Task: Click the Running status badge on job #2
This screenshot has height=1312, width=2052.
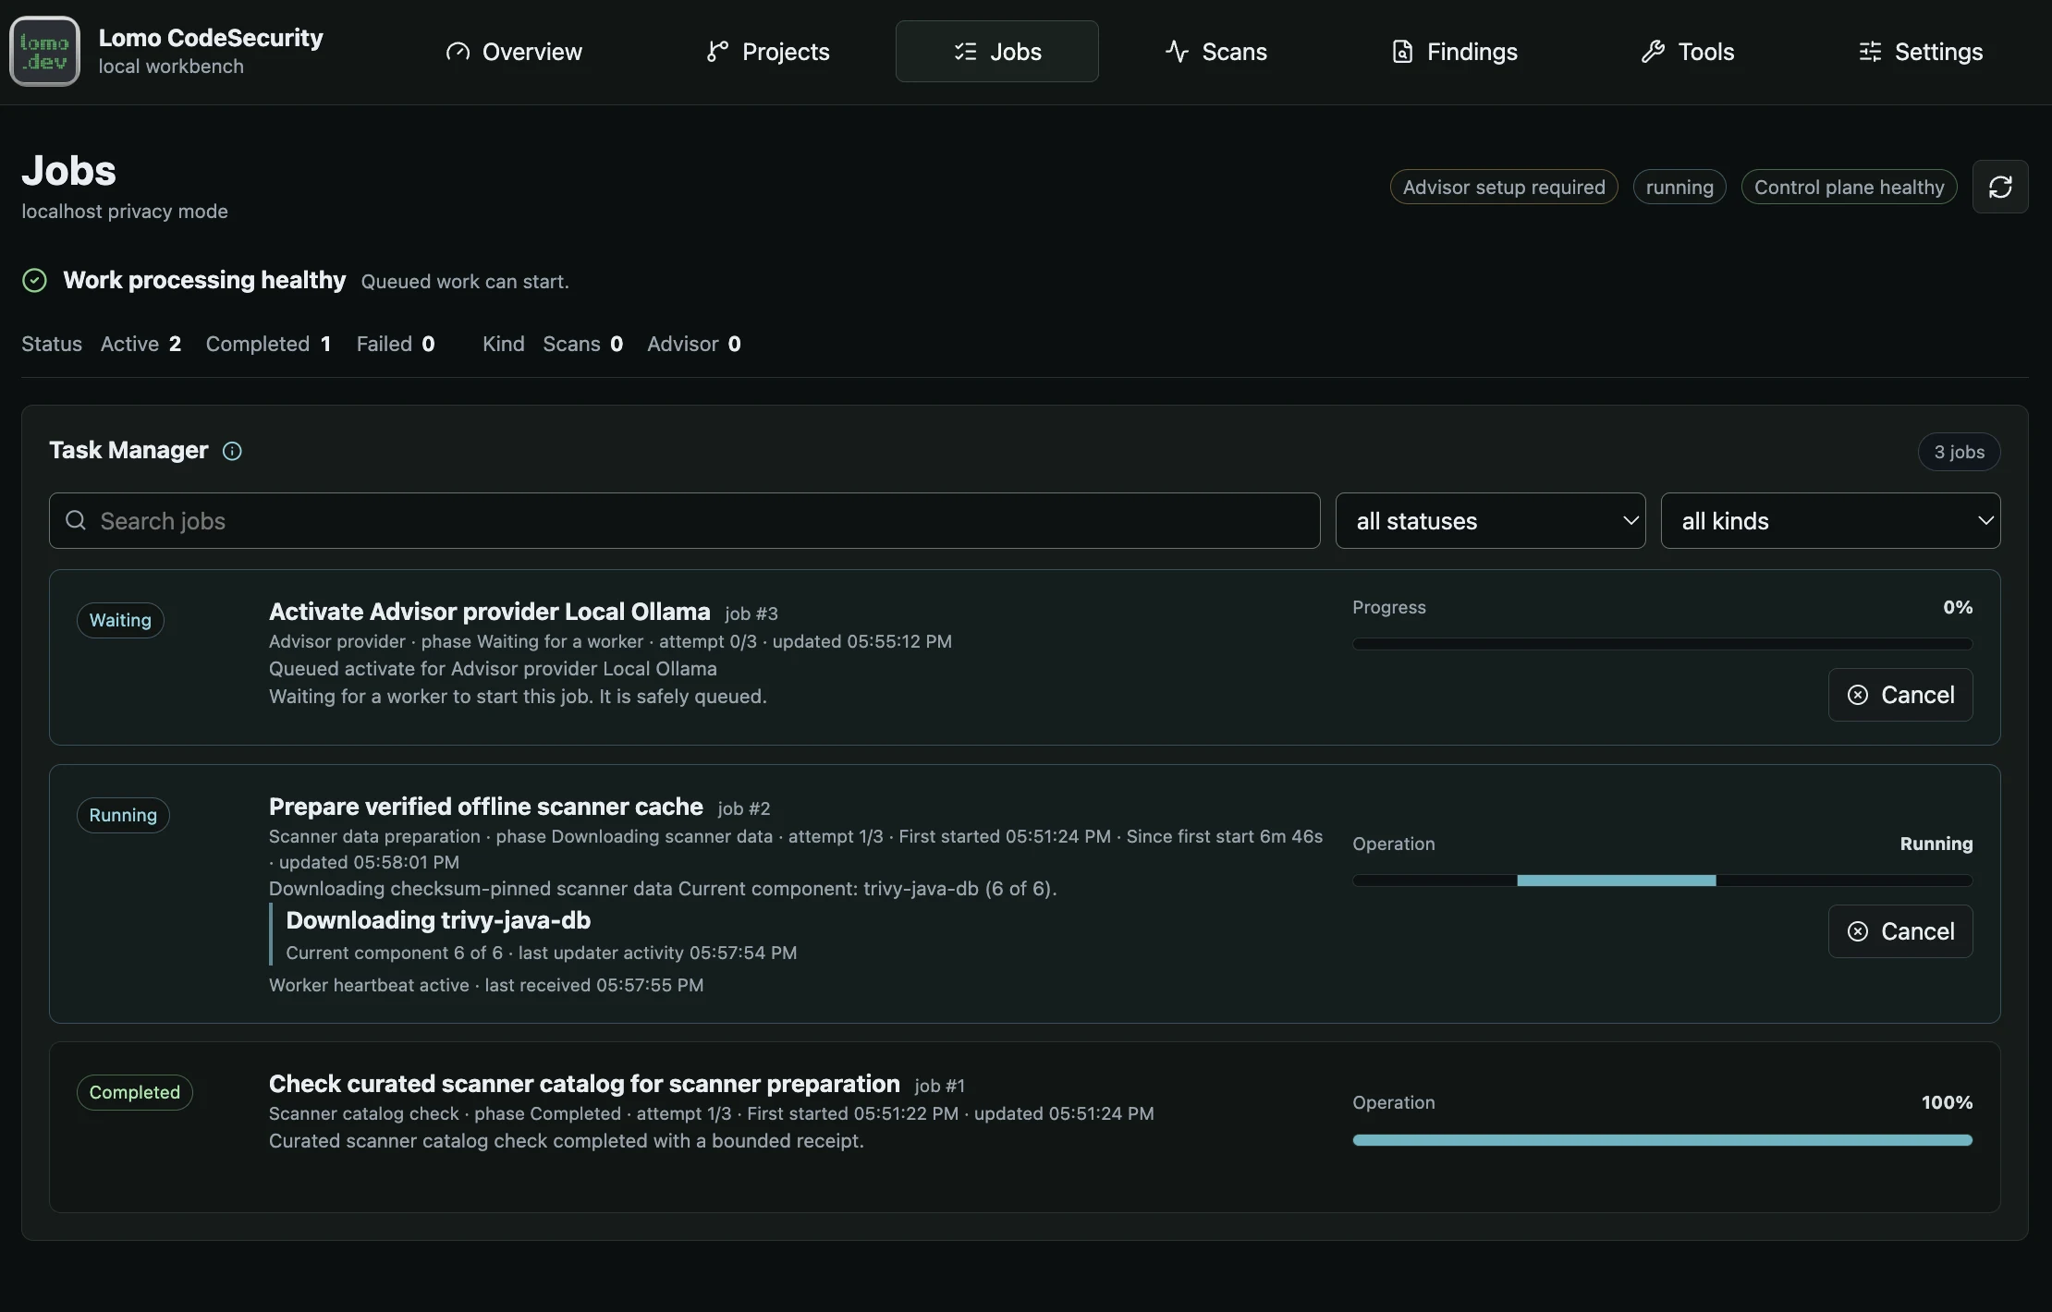Action: pos(123,815)
